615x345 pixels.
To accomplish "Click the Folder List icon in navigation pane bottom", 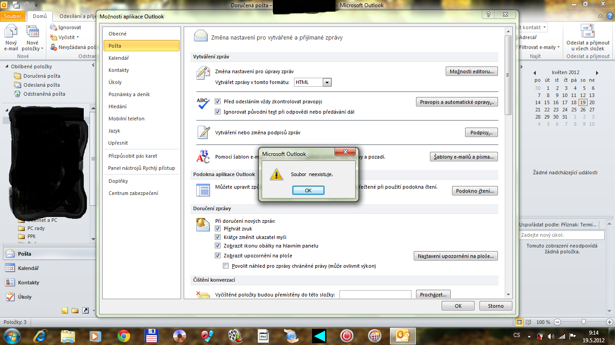I will click(75, 310).
